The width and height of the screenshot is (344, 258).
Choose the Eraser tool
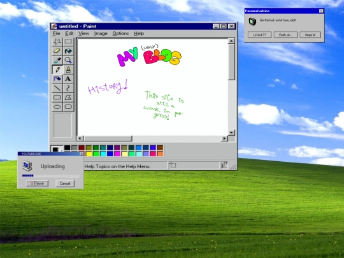point(57,51)
